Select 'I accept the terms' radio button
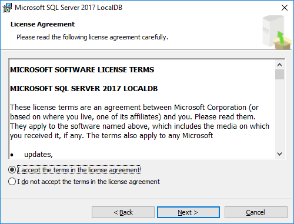294x224 pixels. tap(12, 170)
